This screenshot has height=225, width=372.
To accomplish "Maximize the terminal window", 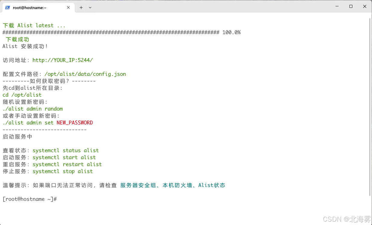I will click(351, 6).
